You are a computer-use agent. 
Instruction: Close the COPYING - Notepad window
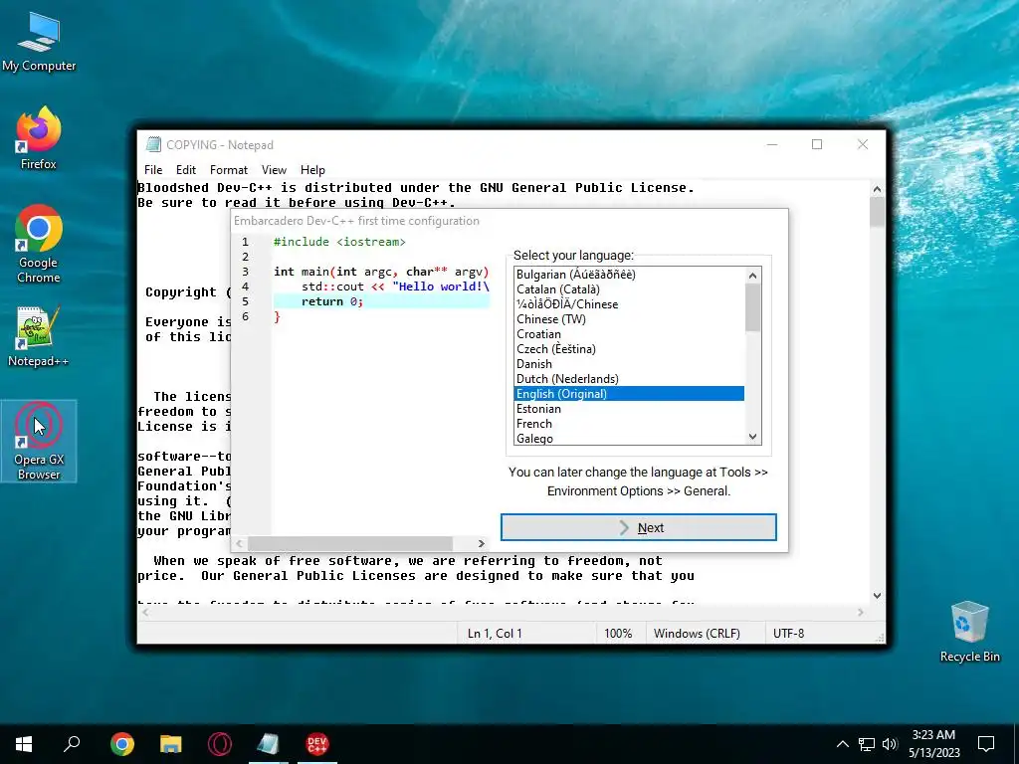[863, 144]
